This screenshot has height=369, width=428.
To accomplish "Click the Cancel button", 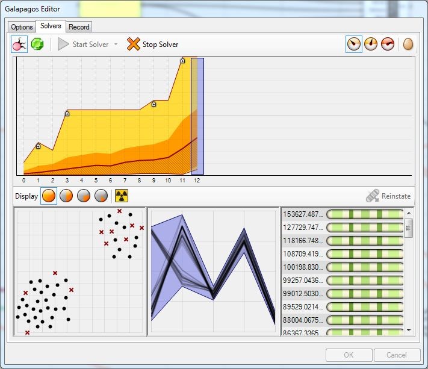I will coord(397,355).
